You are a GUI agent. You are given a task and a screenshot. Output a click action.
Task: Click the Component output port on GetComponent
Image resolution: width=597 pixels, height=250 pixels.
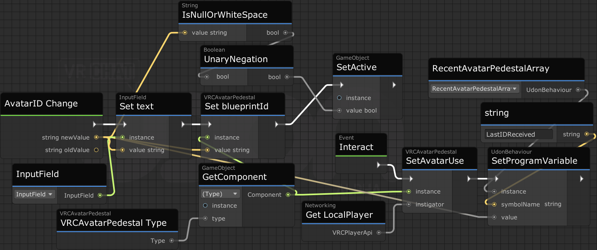pyautogui.click(x=288, y=195)
